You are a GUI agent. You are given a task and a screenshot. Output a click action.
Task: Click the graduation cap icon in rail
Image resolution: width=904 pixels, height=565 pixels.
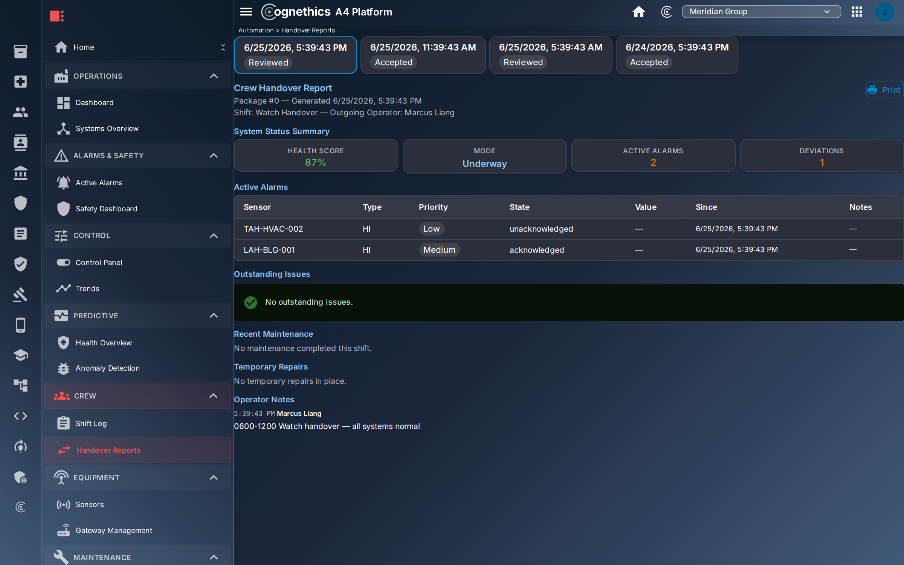tap(20, 355)
